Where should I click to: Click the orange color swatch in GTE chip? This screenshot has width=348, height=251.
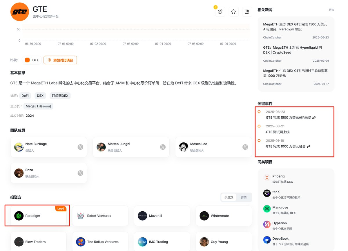click(x=27, y=60)
